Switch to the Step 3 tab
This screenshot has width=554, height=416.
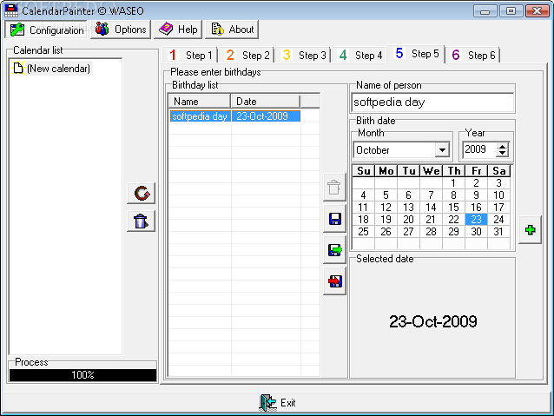click(x=303, y=55)
